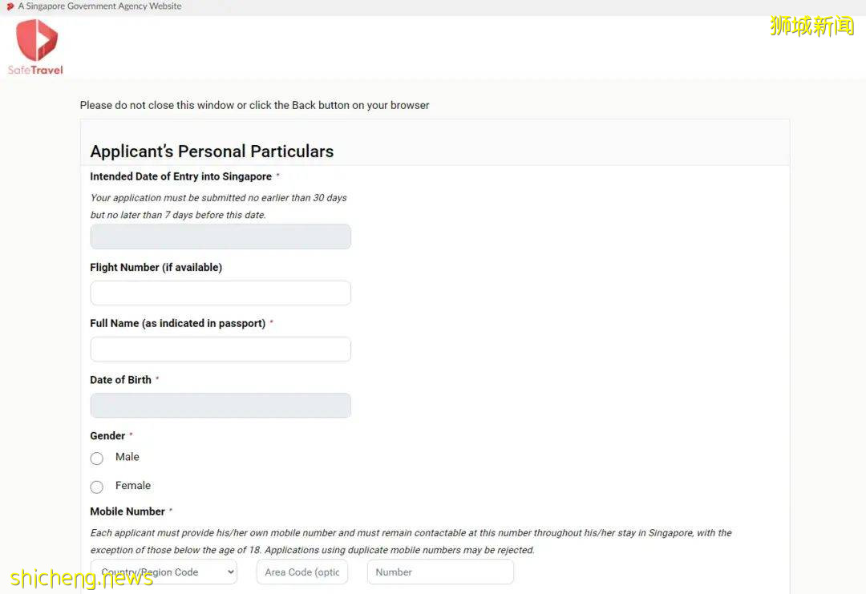Click into the Full Name field
This screenshot has height=594, width=866.
tap(221, 349)
